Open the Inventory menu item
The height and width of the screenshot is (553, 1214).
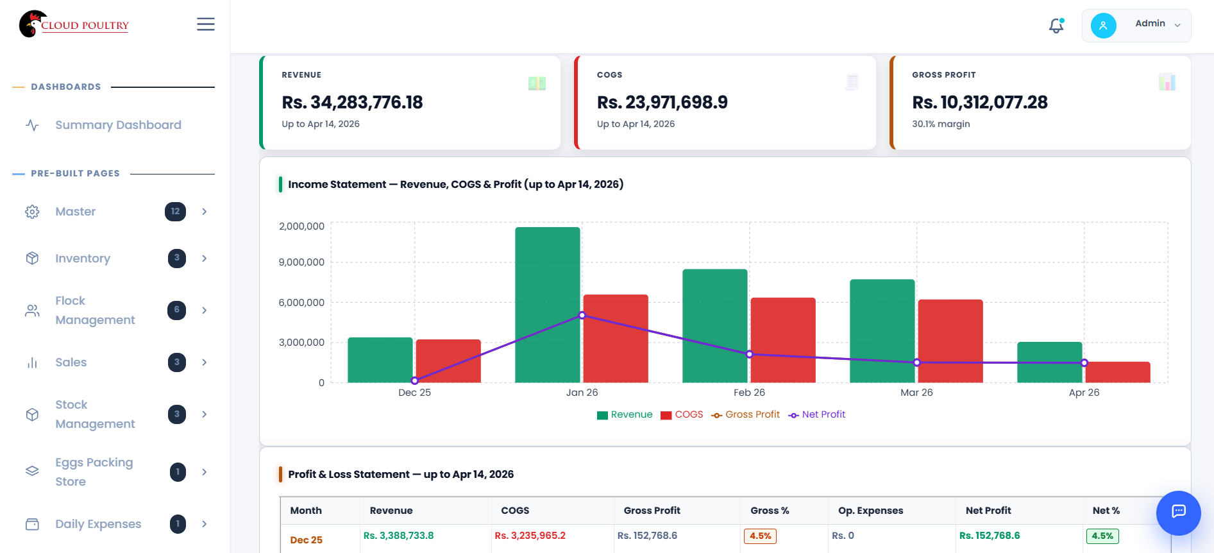point(83,258)
